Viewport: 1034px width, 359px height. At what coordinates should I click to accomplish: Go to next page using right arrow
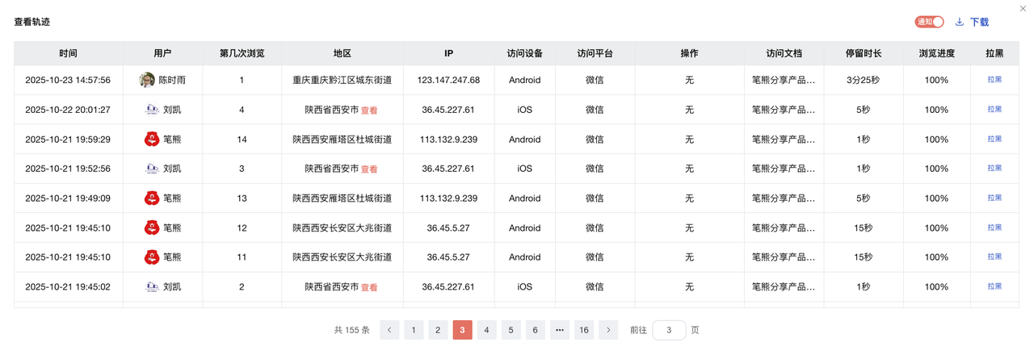coord(608,330)
